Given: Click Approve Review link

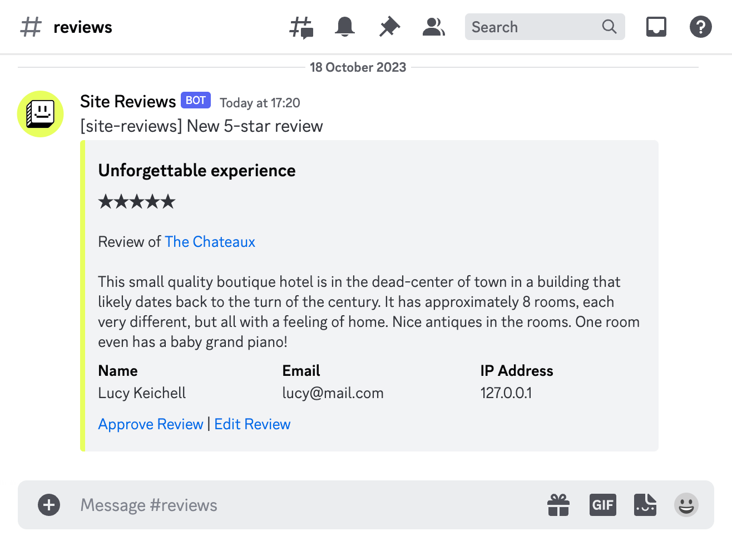Looking at the screenshot, I should pyautogui.click(x=151, y=424).
